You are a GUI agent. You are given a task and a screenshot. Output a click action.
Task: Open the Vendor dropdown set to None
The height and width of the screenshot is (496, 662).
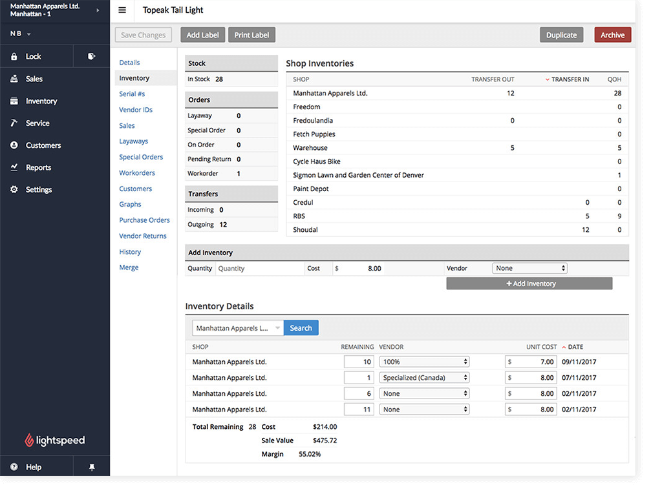pyautogui.click(x=529, y=268)
